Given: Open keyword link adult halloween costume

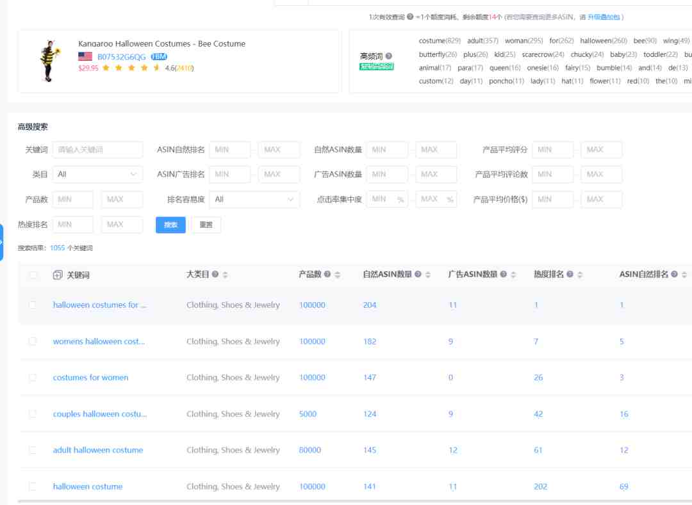Looking at the screenshot, I should tap(98, 450).
